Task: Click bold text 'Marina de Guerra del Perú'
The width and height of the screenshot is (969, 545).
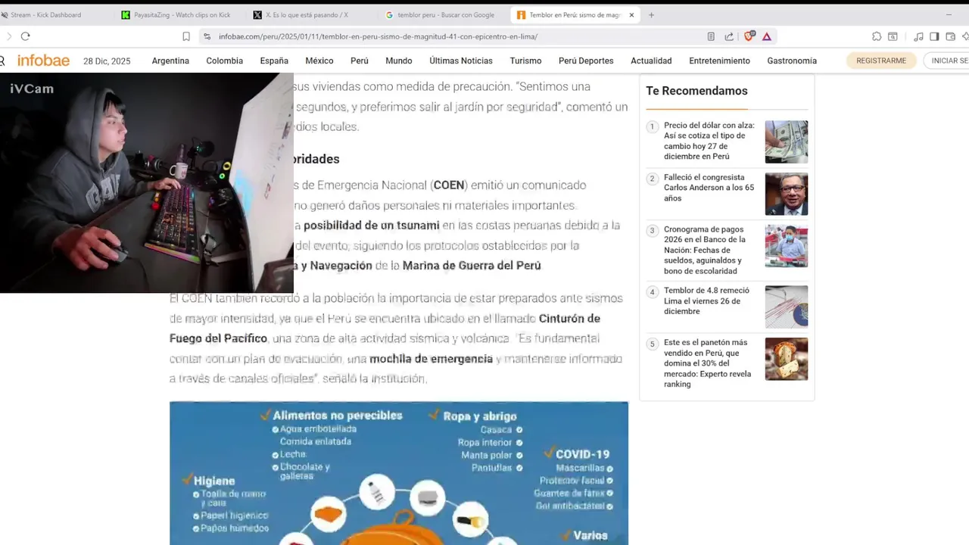Action: coord(472,266)
